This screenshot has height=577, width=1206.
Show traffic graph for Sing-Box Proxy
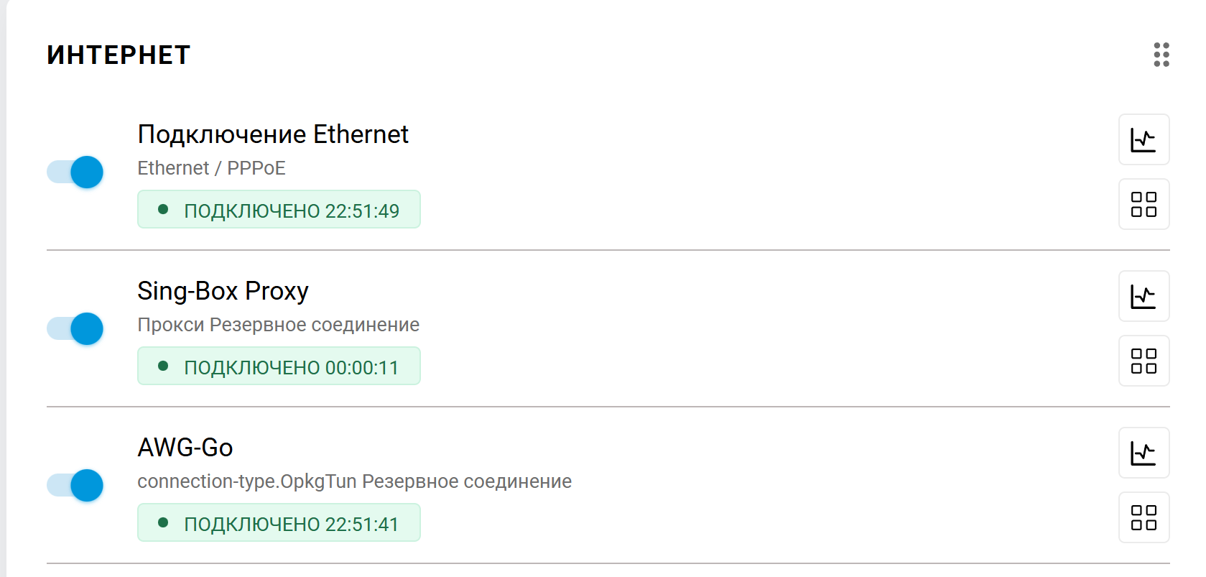coord(1144,296)
